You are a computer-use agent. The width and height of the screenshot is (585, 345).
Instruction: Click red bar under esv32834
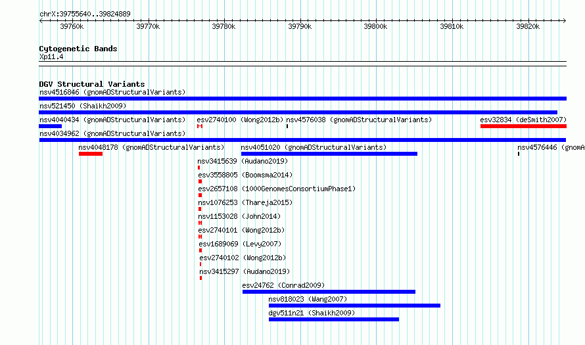click(523, 126)
